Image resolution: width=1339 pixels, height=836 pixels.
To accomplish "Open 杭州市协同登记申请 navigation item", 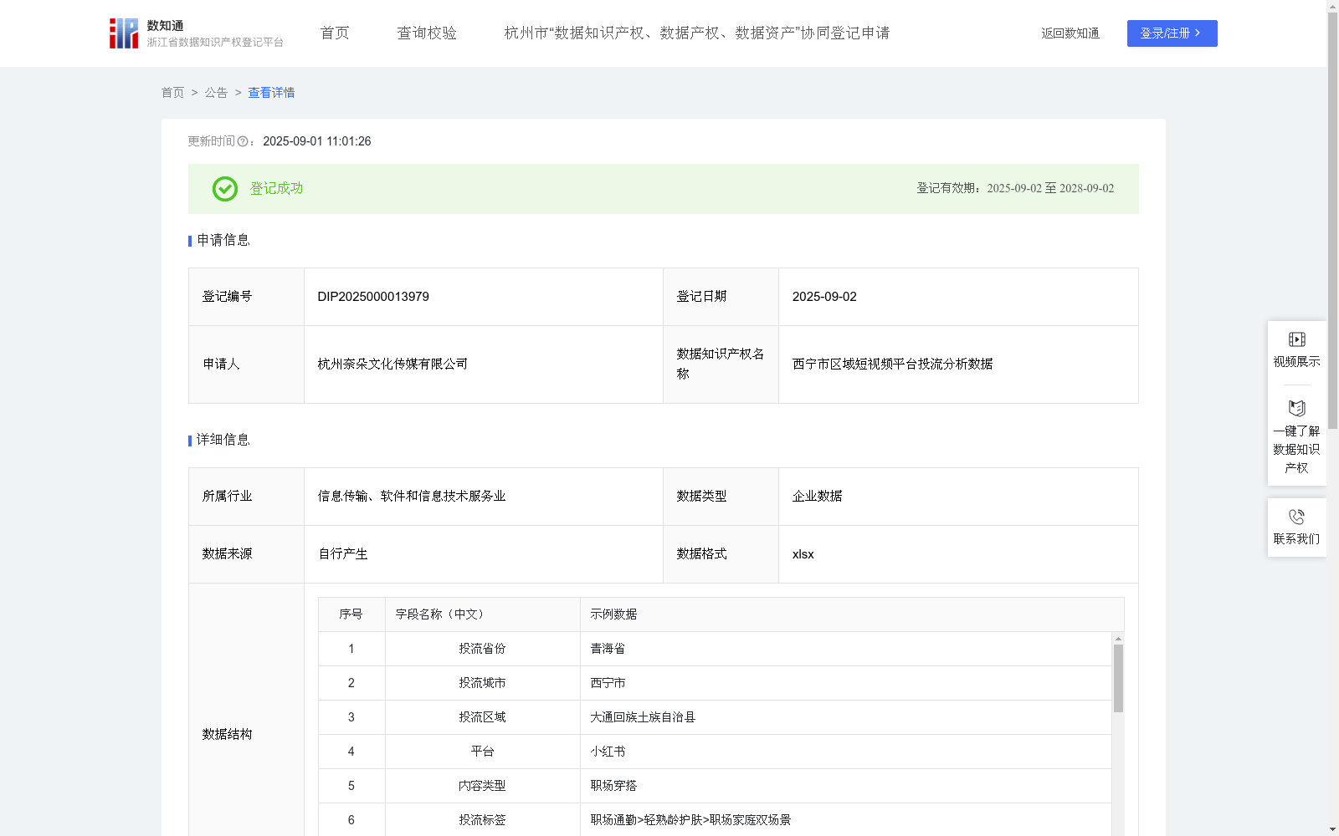I will pyautogui.click(x=697, y=33).
